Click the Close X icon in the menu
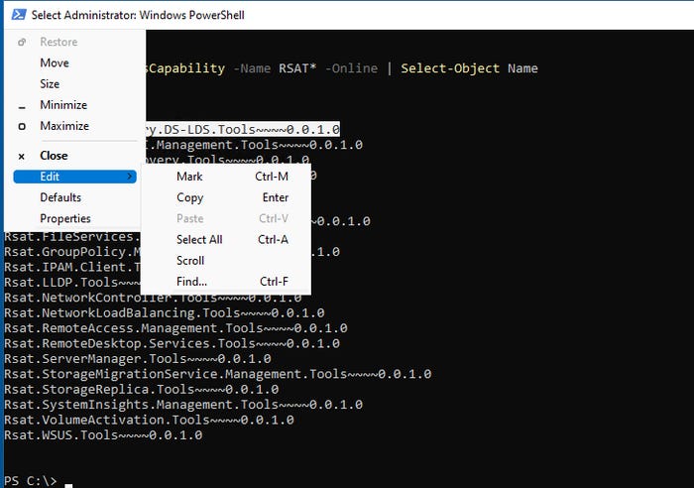Viewport: 694px width, 488px height. tap(21, 157)
